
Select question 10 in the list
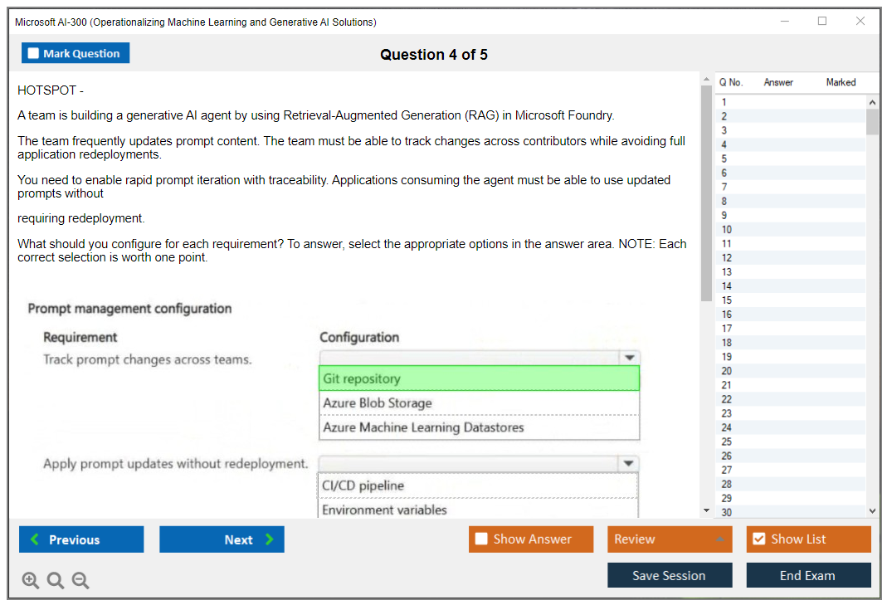pos(727,230)
